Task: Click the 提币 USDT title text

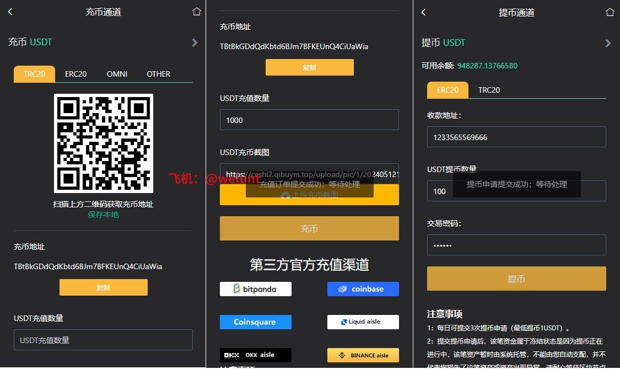Action: (443, 42)
